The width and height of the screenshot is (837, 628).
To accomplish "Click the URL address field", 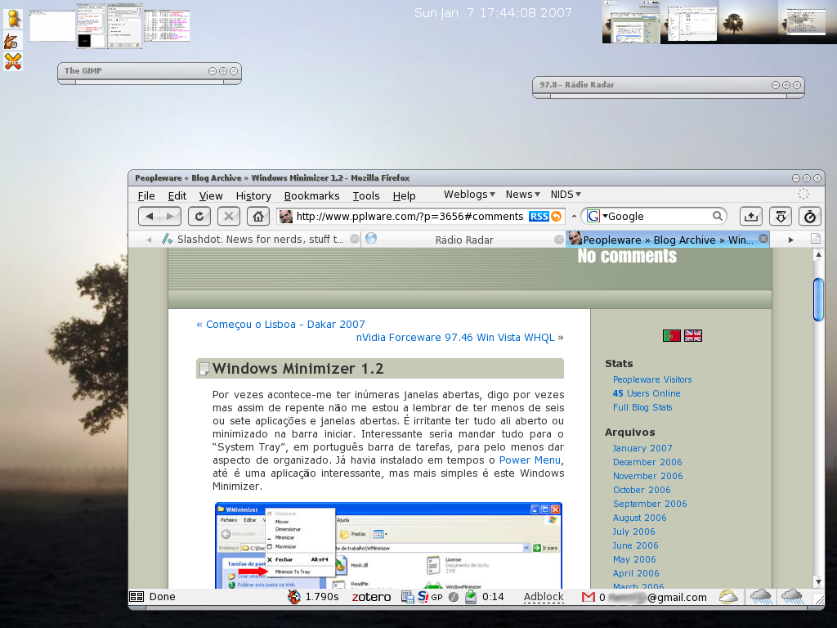I will click(x=409, y=216).
